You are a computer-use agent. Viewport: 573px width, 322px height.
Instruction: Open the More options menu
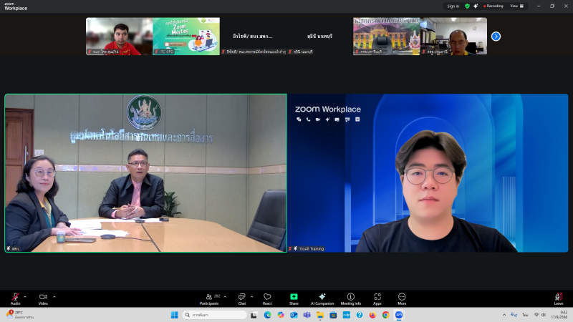tap(402, 297)
